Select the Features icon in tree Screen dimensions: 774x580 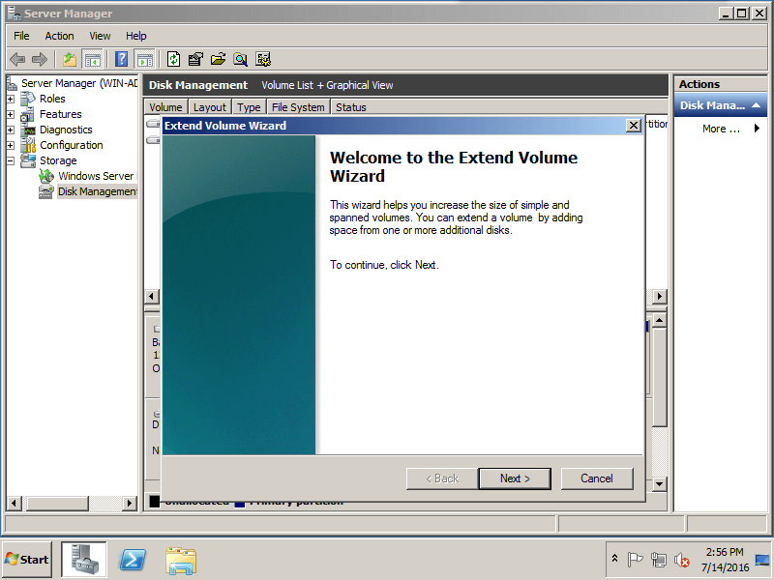(28, 114)
